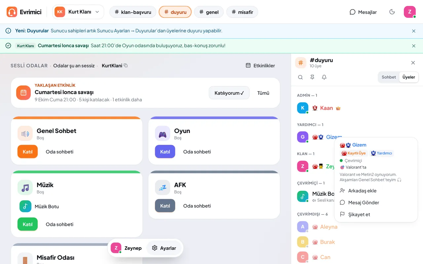Open the #misafir channel tab
This screenshot has height=264, width=423.
point(242,12)
